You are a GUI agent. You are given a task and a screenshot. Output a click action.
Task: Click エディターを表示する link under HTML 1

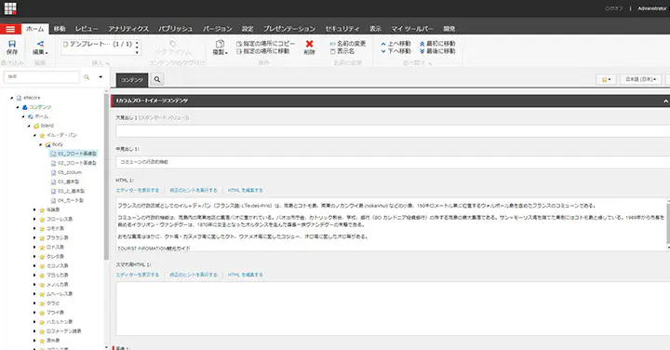point(137,191)
